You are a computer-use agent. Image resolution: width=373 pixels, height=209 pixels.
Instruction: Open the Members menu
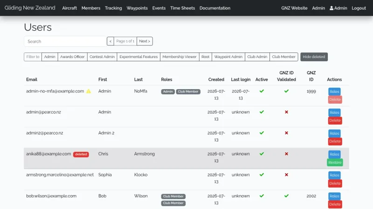pyautogui.click(x=91, y=8)
